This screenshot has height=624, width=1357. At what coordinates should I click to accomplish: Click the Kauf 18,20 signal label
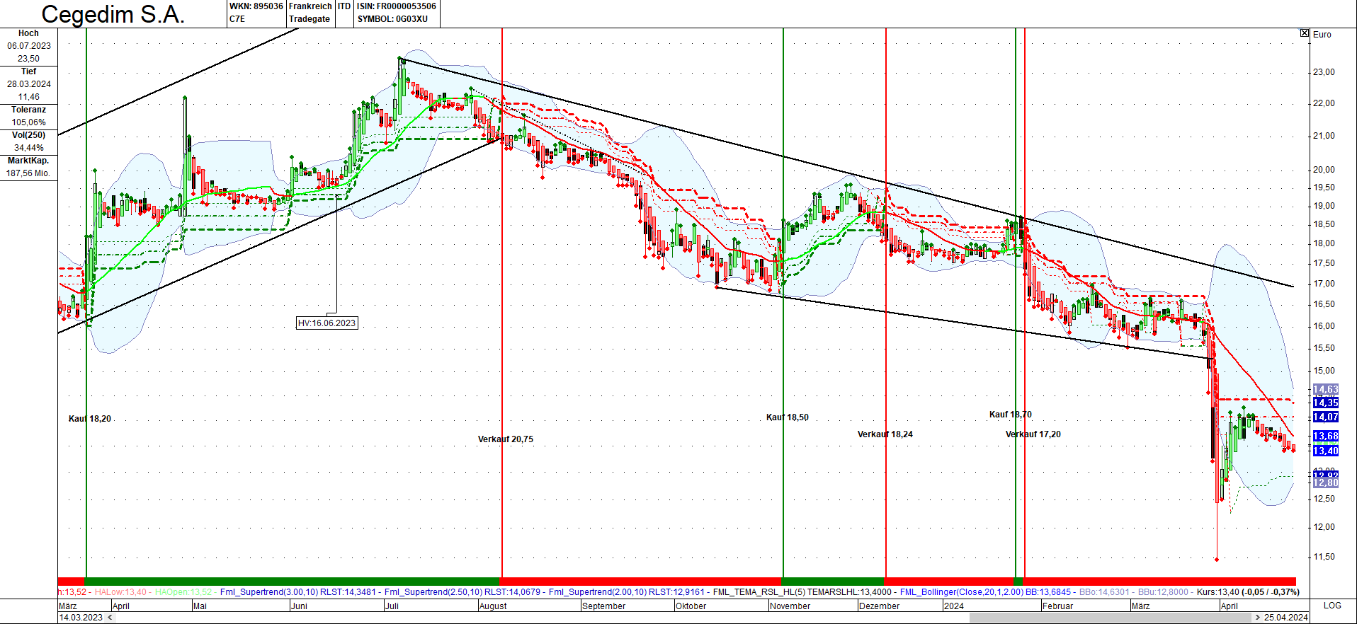click(90, 419)
